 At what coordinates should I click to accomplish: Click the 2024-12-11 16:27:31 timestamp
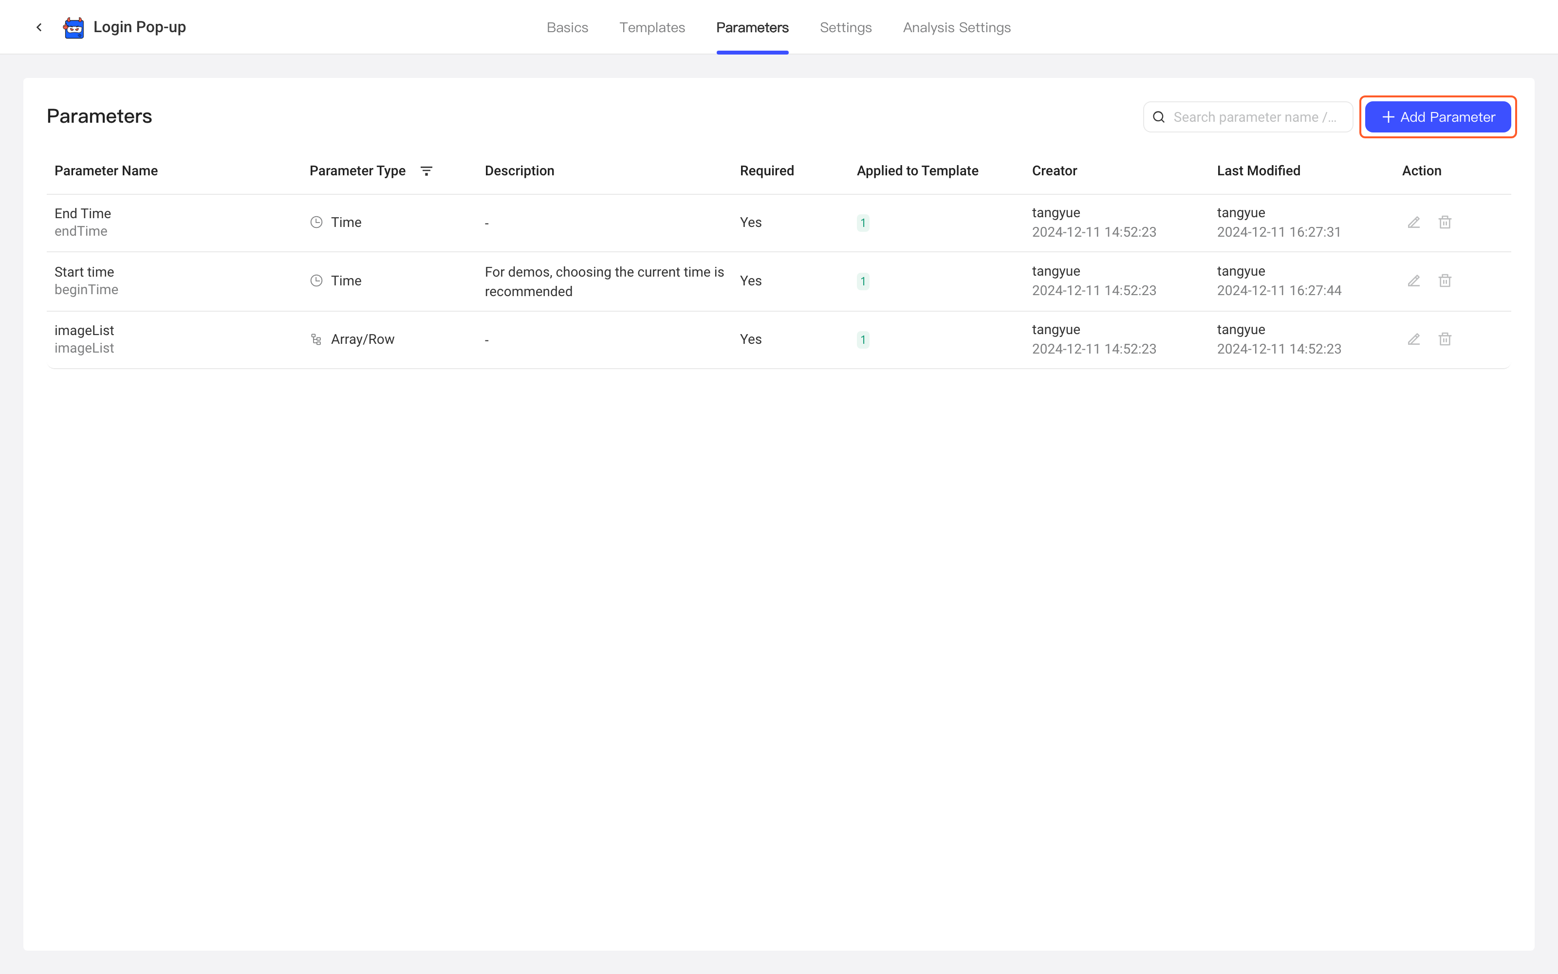click(1279, 232)
